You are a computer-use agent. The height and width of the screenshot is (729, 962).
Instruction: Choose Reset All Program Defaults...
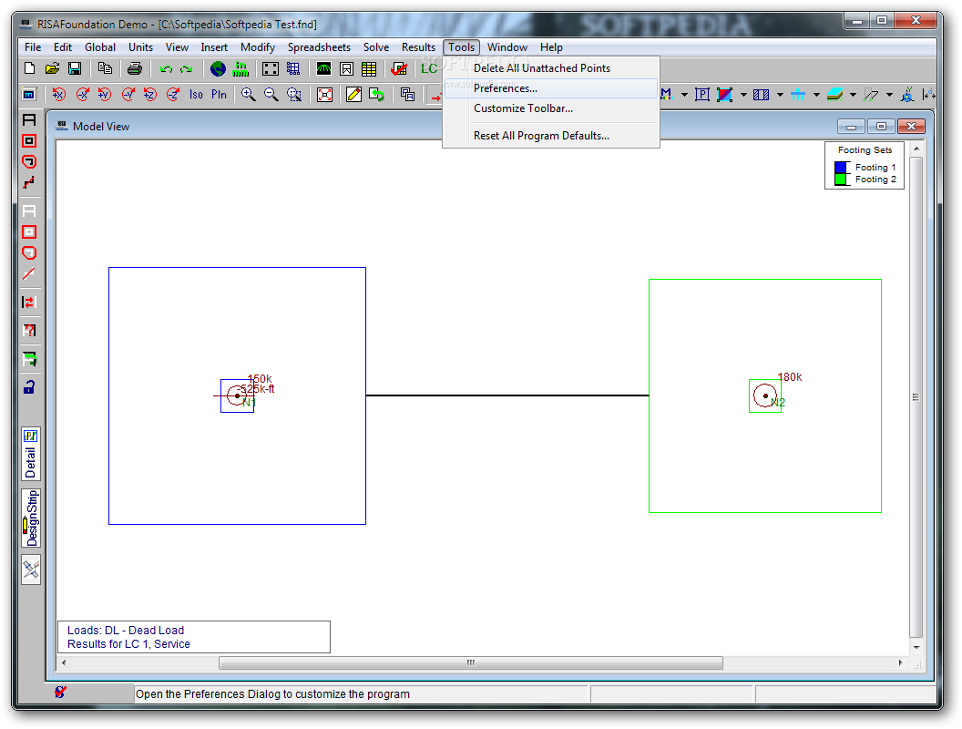point(551,136)
